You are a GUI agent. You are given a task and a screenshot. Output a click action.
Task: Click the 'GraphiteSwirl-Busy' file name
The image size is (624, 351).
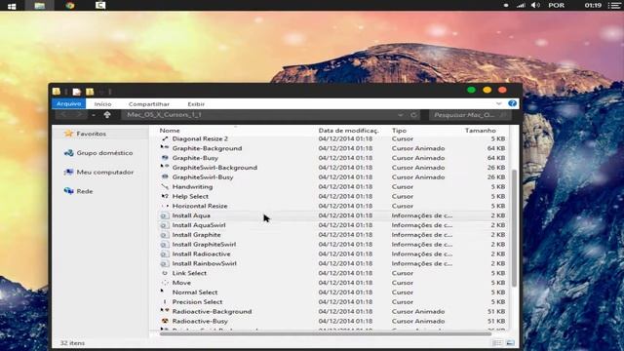(x=203, y=176)
